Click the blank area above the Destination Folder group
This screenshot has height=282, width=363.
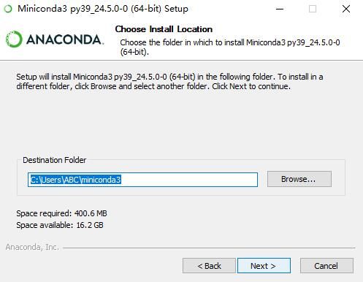pos(181,123)
